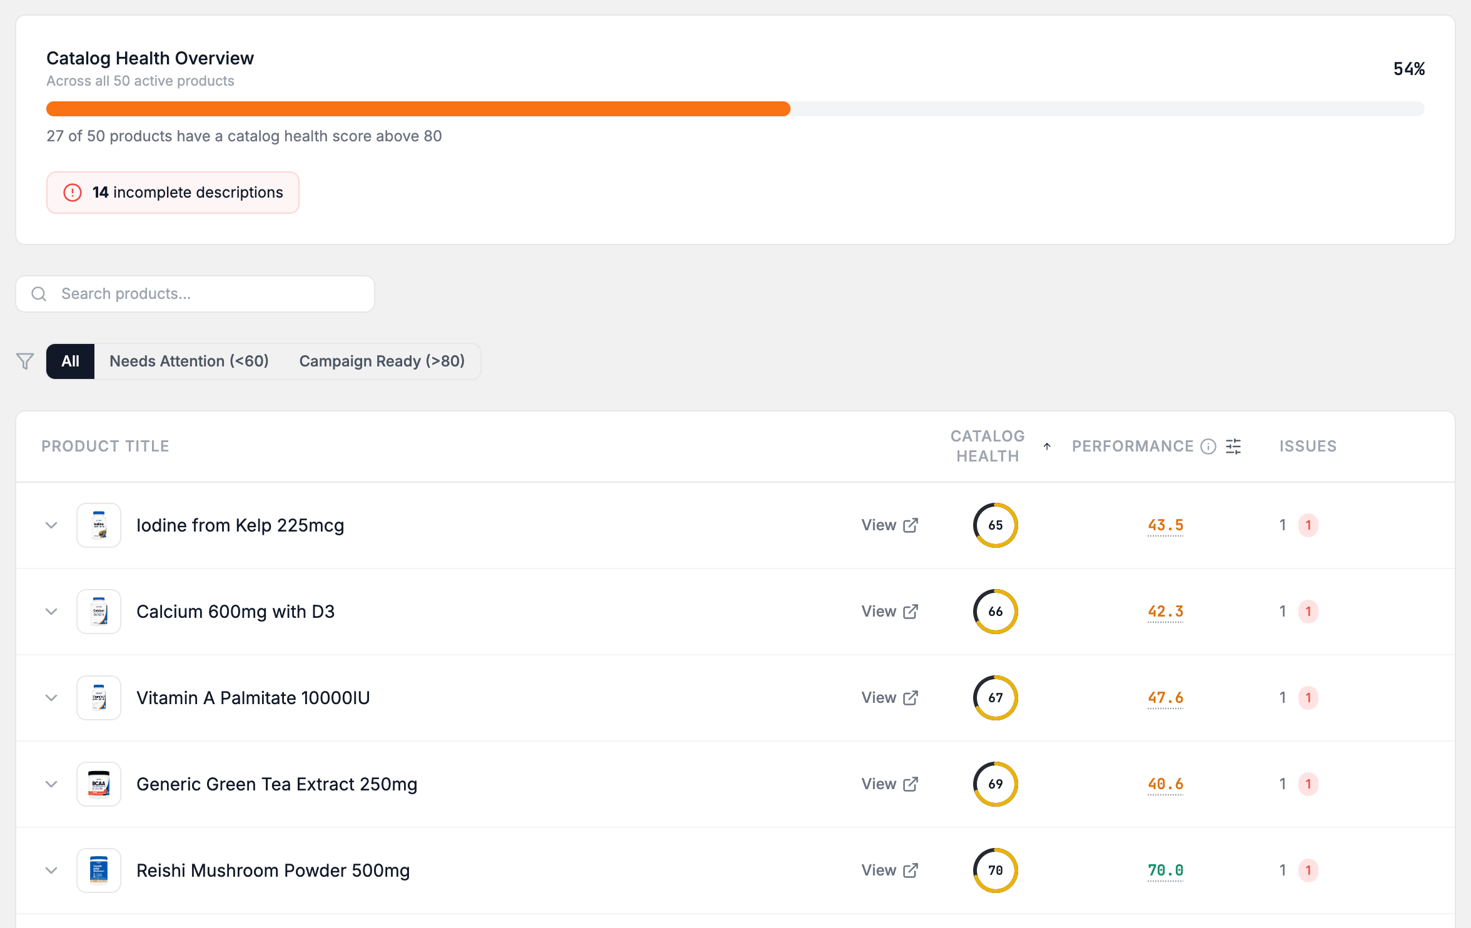Click the incomplete descriptions alert icon
The image size is (1471, 928).
point(73,193)
